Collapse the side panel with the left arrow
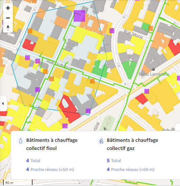This screenshot has height=186, width=180. coord(3,104)
